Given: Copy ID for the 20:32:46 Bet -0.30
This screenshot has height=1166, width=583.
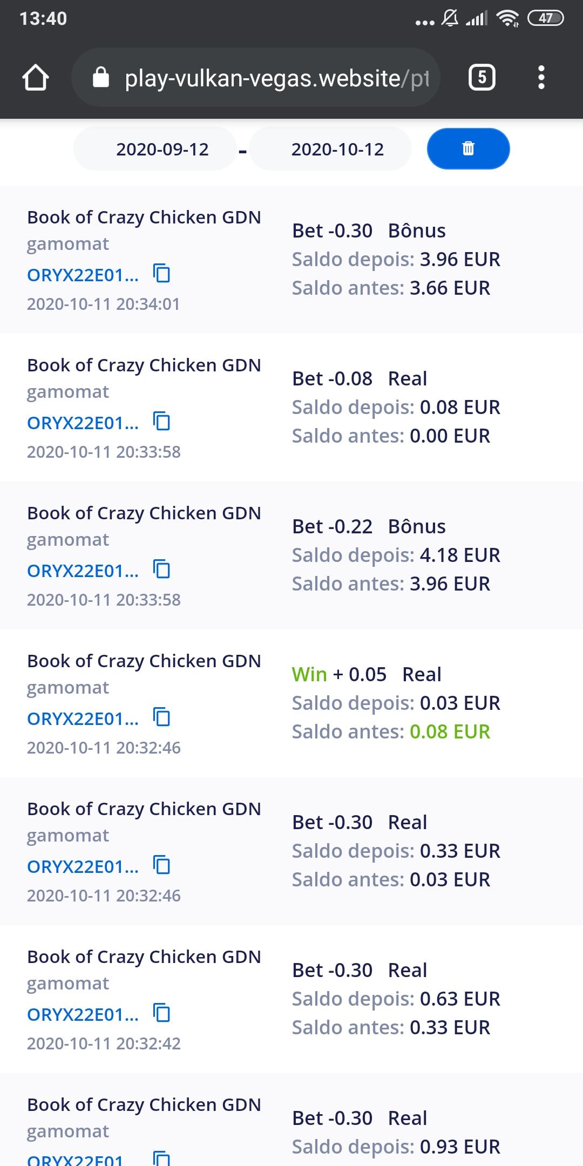Looking at the screenshot, I should [162, 865].
